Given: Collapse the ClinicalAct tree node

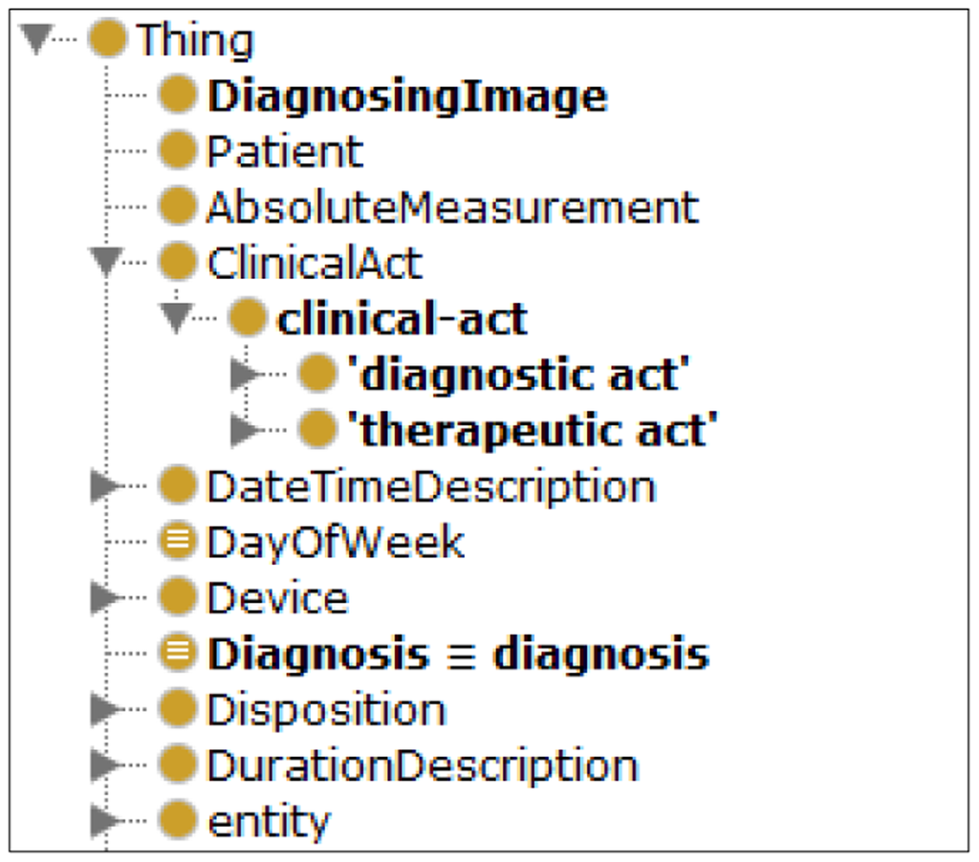Looking at the screenshot, I should pos(105,263).
